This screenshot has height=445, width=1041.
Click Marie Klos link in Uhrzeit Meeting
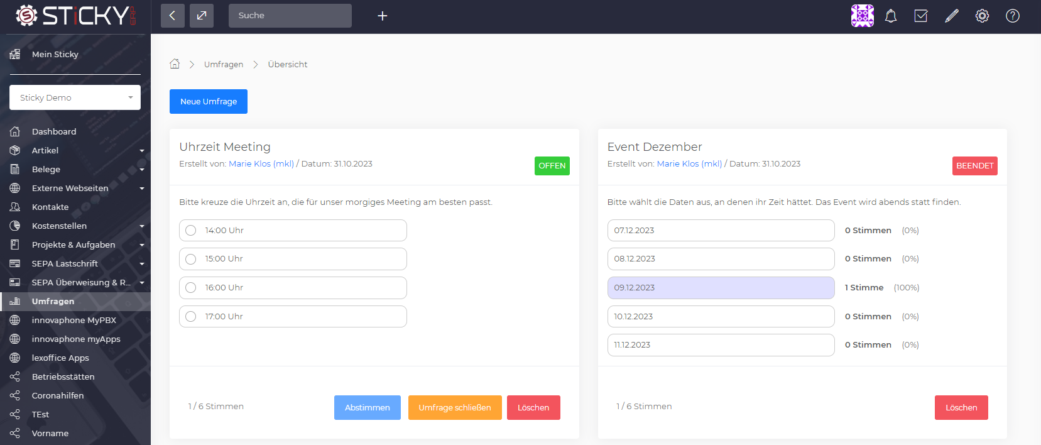point(261,163)
